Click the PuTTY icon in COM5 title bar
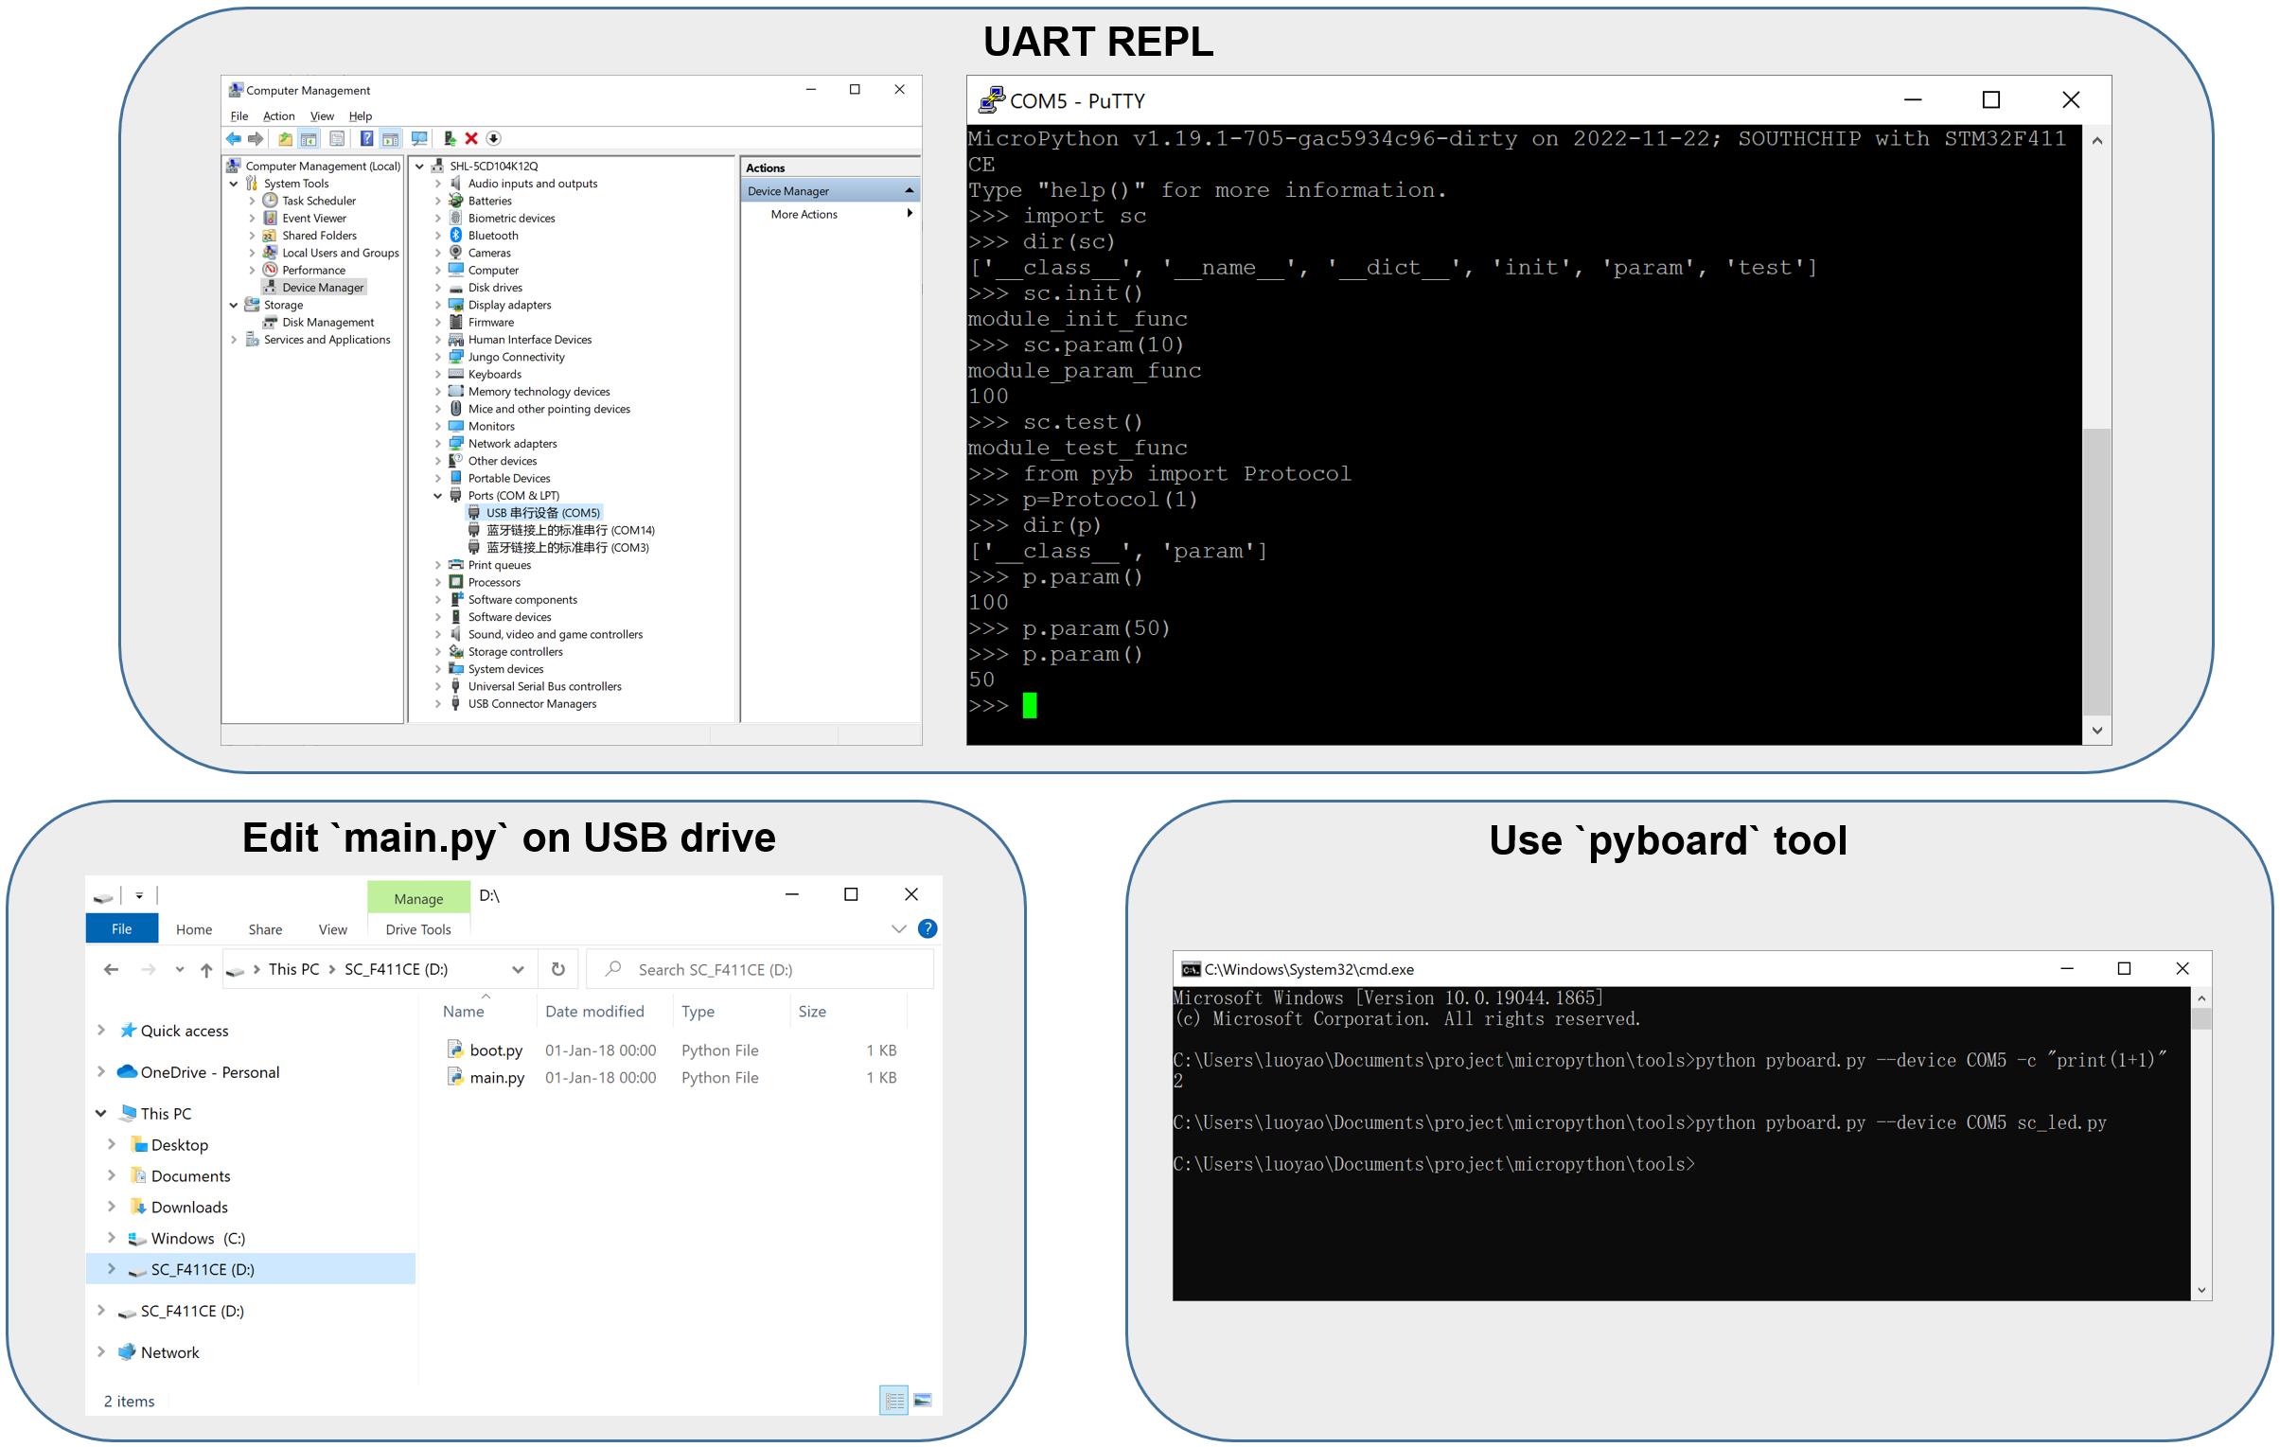This screenshot has height=1447, width=2280. point(991,100)
